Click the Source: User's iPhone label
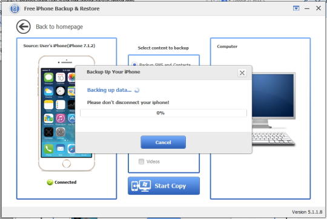The width and height of the screenshot is (327, 219). tap(59, 45)
